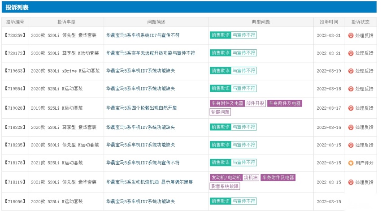Open status icon of complaint 719554
This screenshot has width=382, height=214.
pos(351,89)
